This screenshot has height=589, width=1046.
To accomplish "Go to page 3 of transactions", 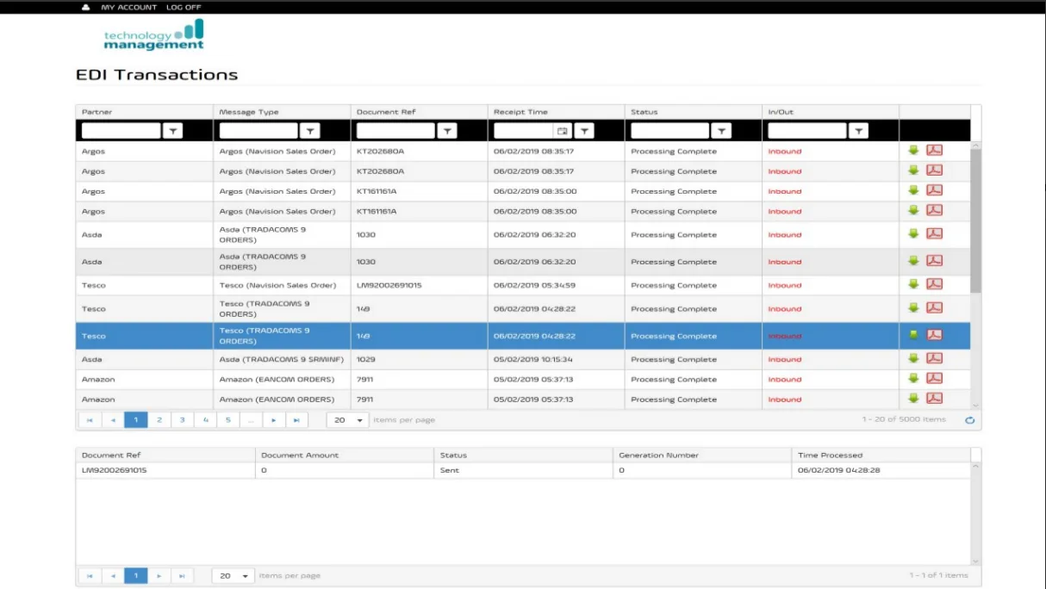I will (x=182, y=419).
